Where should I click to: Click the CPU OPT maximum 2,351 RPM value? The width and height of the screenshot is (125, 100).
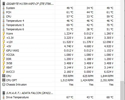[107, 80]
